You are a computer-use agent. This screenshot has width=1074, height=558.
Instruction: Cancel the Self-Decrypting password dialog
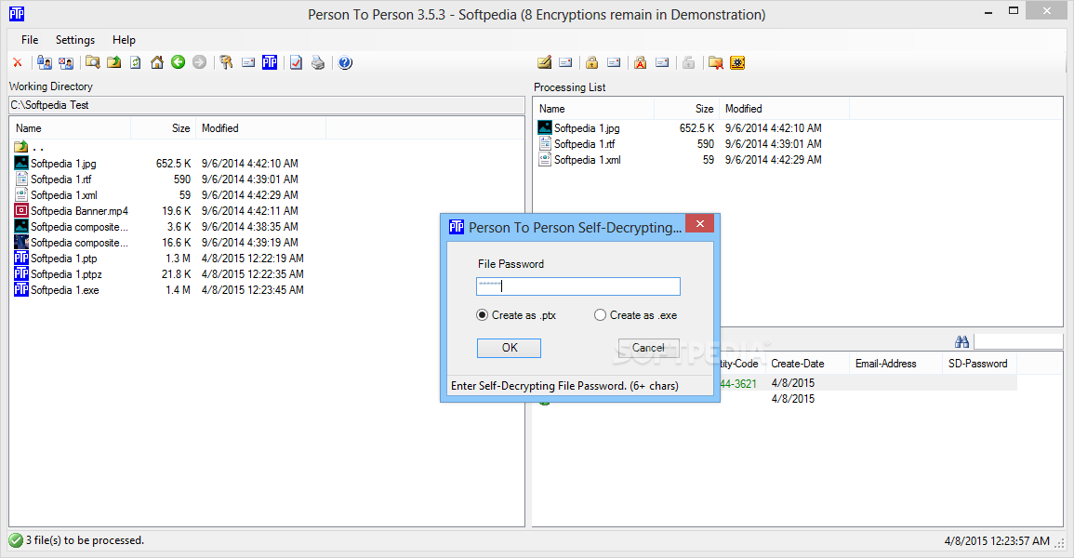[x=649, y=348]
